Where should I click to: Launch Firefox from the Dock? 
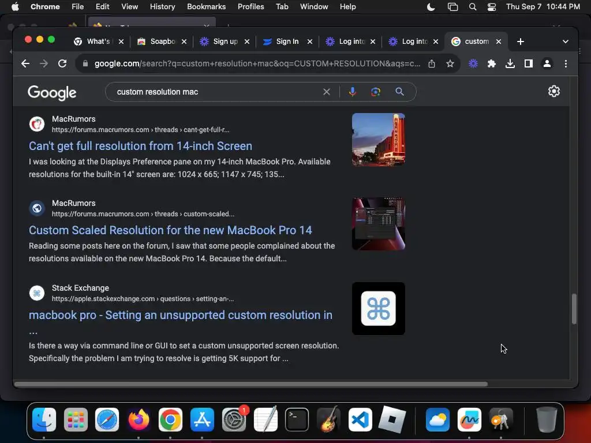point(139,419)
